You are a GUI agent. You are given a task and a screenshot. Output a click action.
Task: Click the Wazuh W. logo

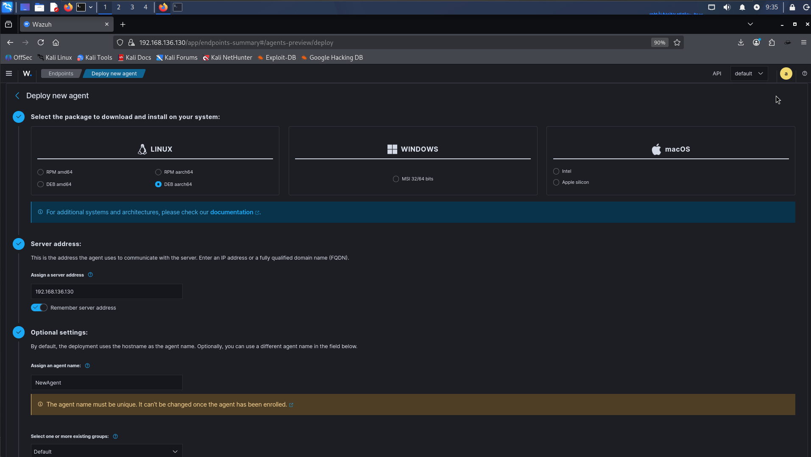[x=27, y=73]
